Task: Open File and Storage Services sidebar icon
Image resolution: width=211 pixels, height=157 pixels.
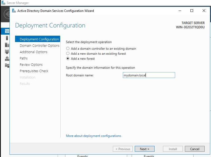Action: coord(7,66)
